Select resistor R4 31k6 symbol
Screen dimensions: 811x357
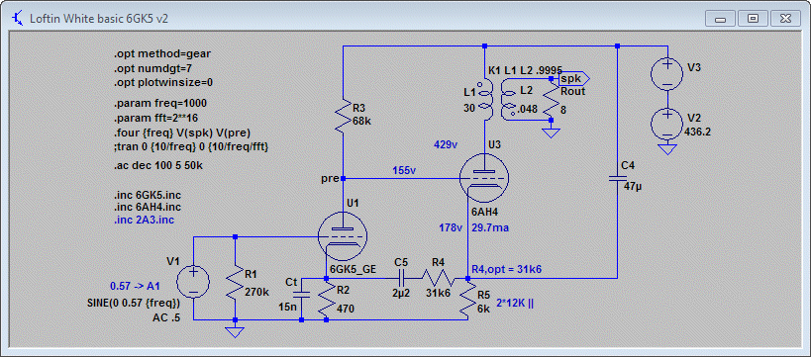[x=439, y=279]
